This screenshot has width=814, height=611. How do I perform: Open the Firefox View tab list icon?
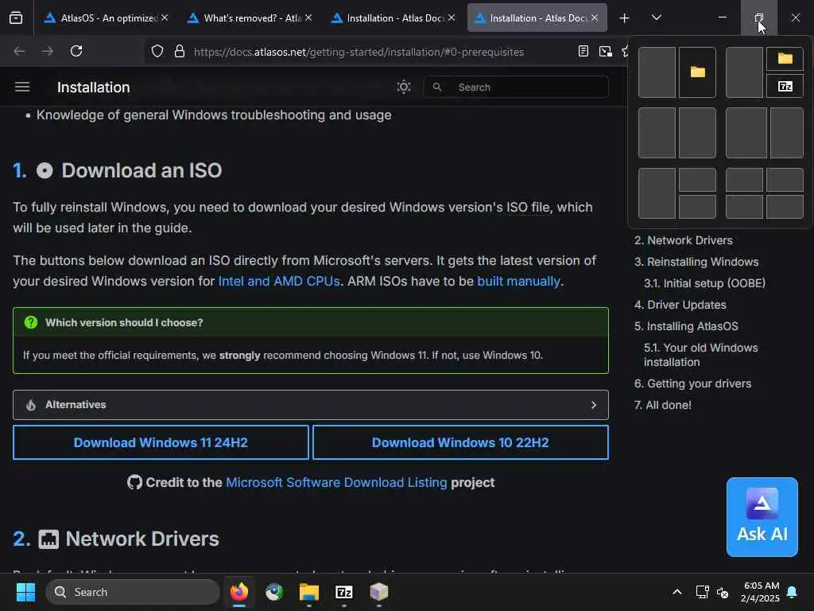(16, 18)
